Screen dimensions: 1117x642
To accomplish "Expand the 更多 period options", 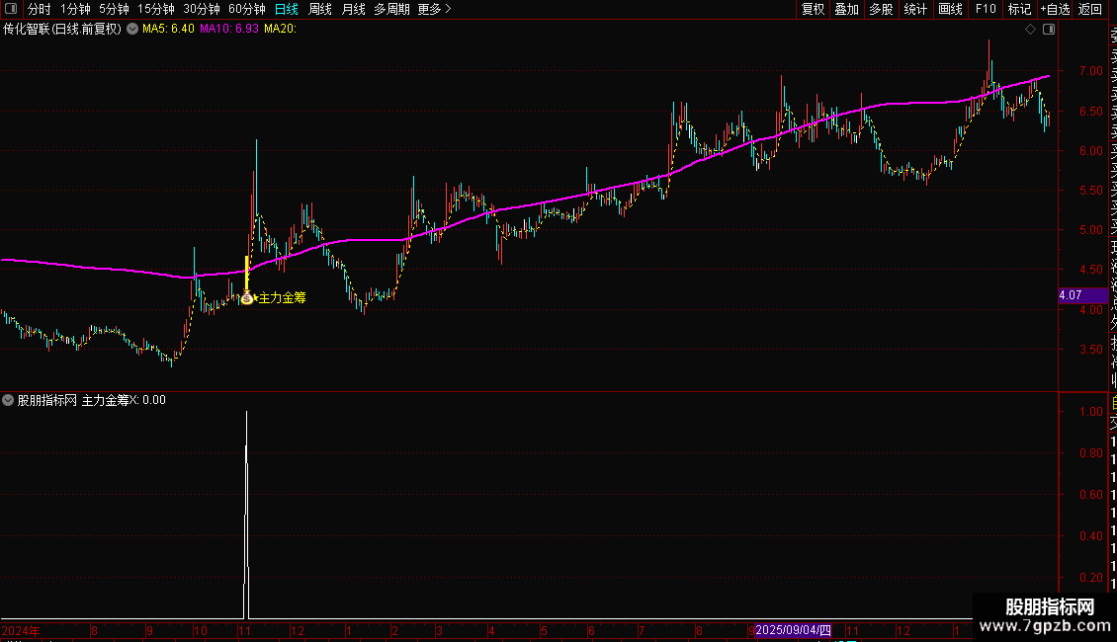I will pos(435,9).
